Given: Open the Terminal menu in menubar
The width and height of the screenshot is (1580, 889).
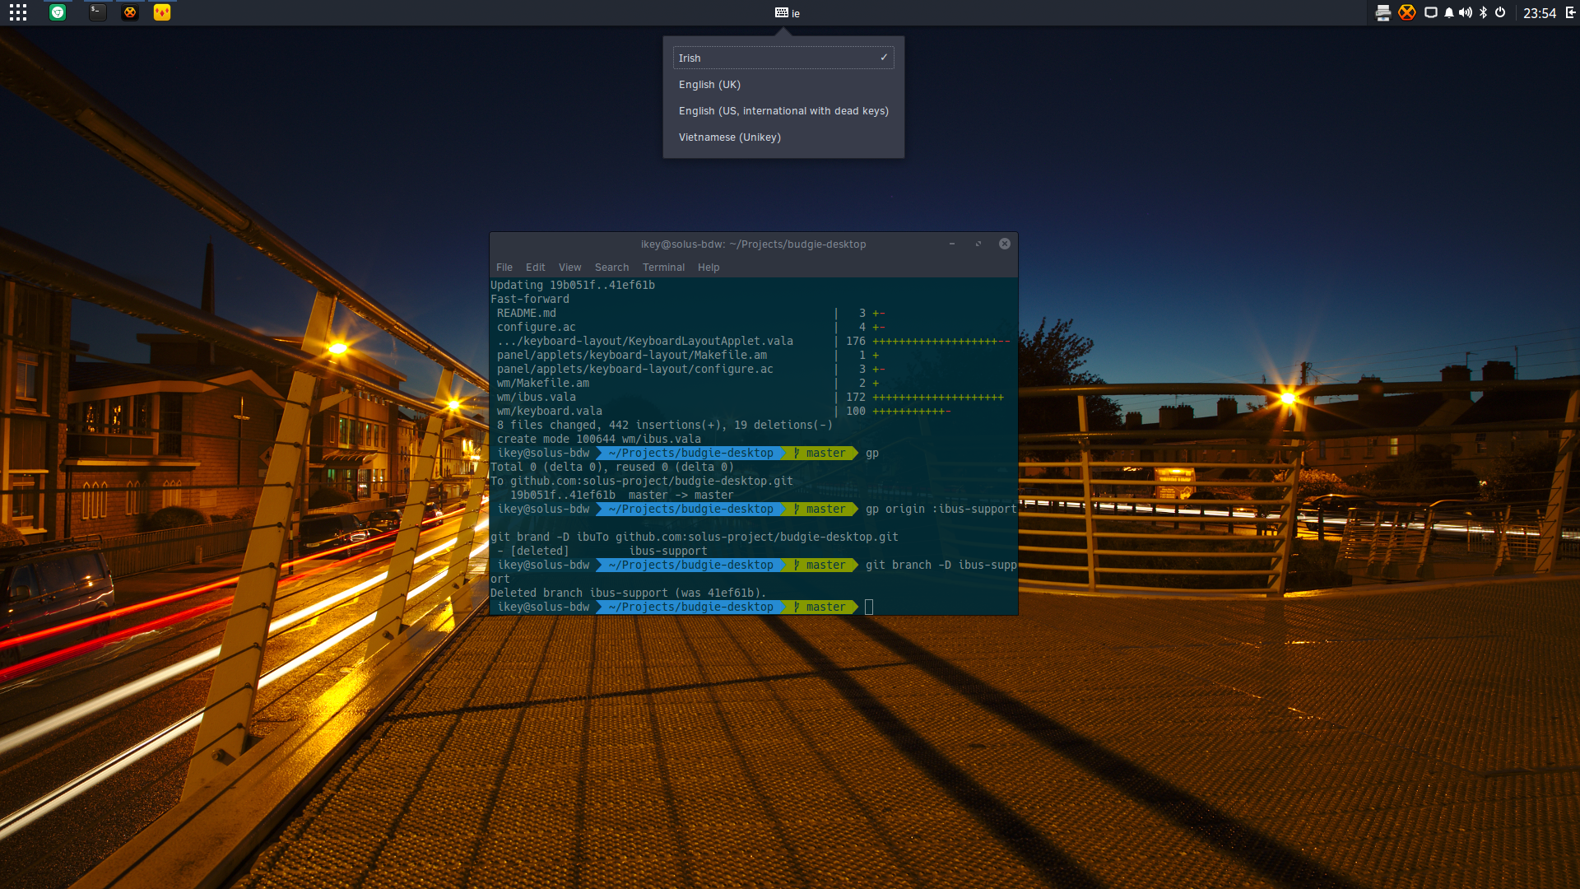Looking at the screenshot, I should click(x=663, y=268).
